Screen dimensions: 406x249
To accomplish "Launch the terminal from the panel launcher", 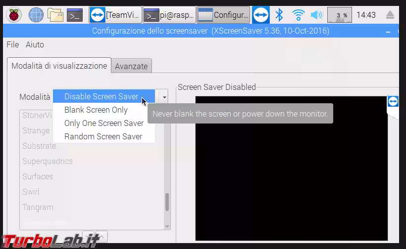I will coord(75,15).
